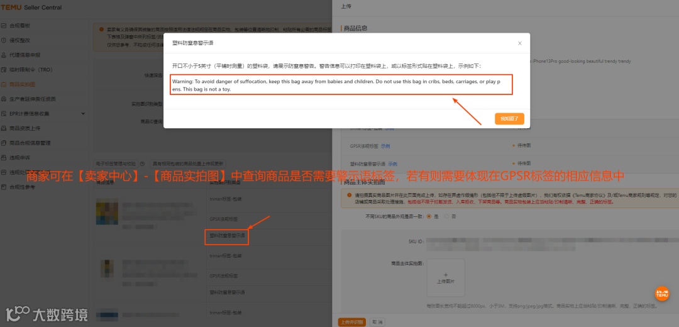The height and width of the screenshot is (327, 679).
Task: Click the help icon beside 电子标签管理与校验
Action: coord(143,163)
